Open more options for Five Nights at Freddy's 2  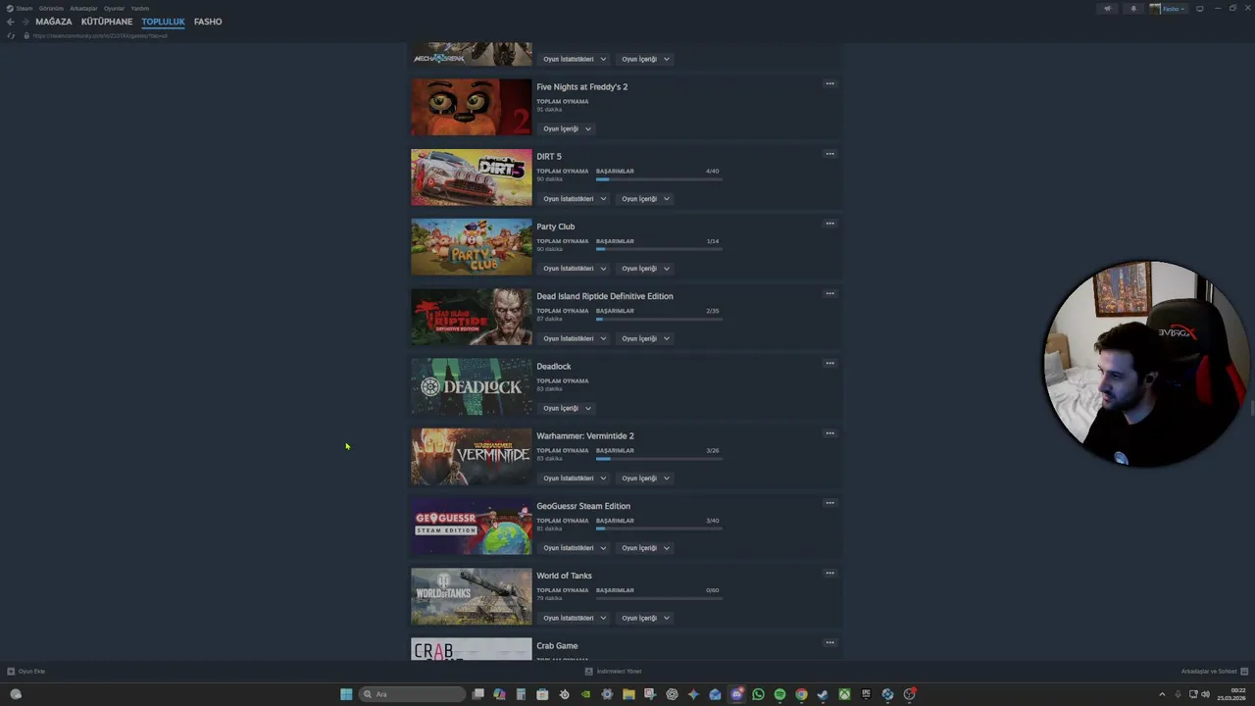(x=829, y=83)
